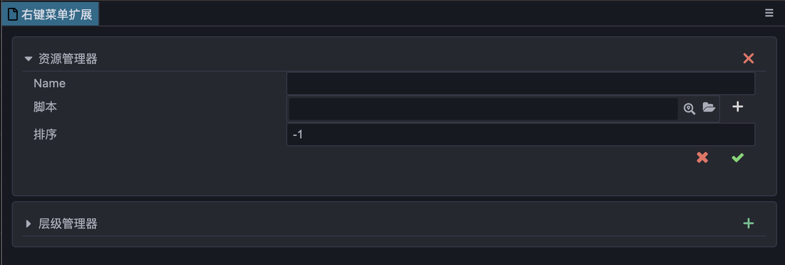Click into the 脚本 asset input box

[x=483, y=109]
